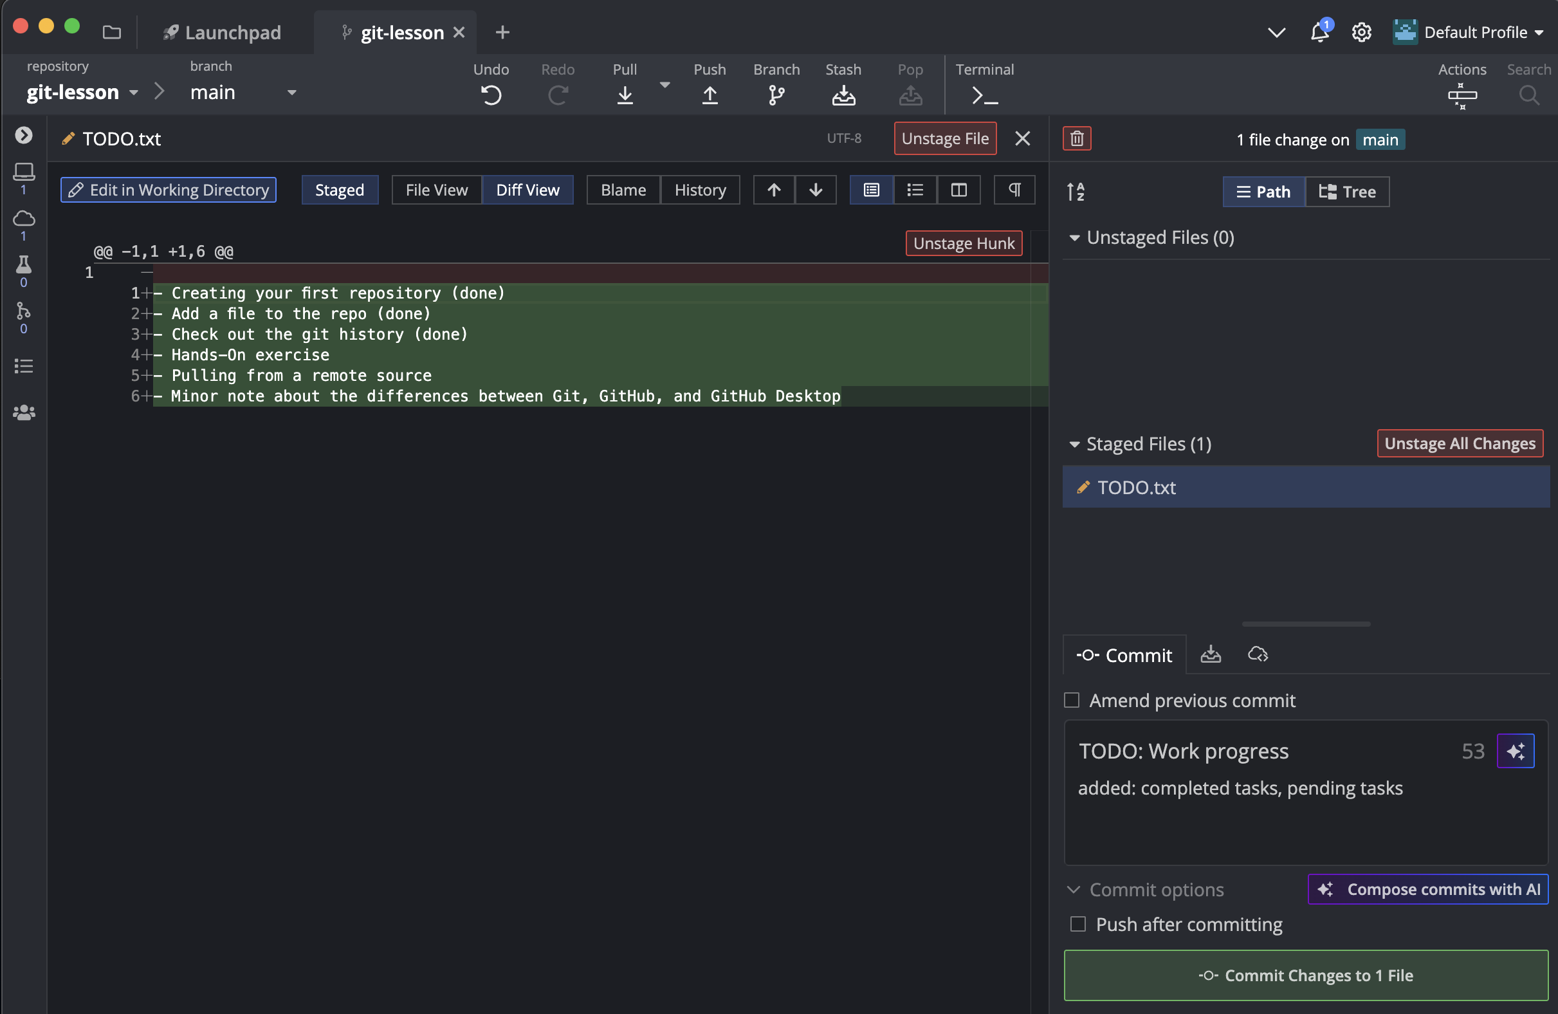Click the Push icon
Screen dimensions: 1558x1014
click(710, 96)
